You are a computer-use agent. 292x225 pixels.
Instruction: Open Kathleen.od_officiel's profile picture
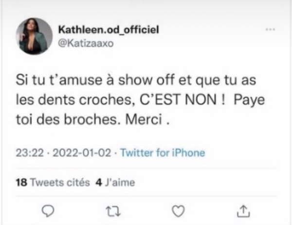pos(34,36)
